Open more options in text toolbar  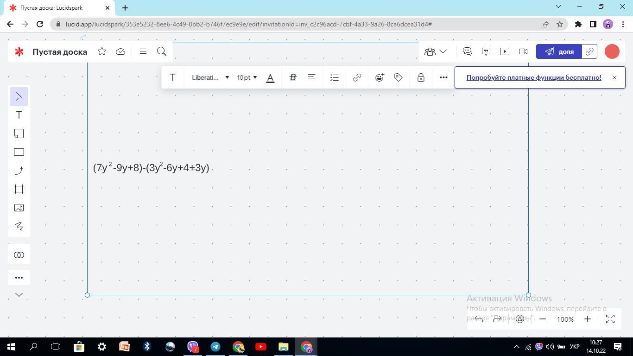(x=443, y=77)
